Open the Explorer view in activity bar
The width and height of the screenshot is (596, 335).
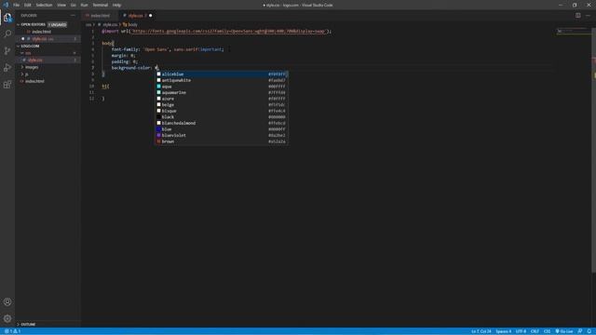tap(7, 18)
